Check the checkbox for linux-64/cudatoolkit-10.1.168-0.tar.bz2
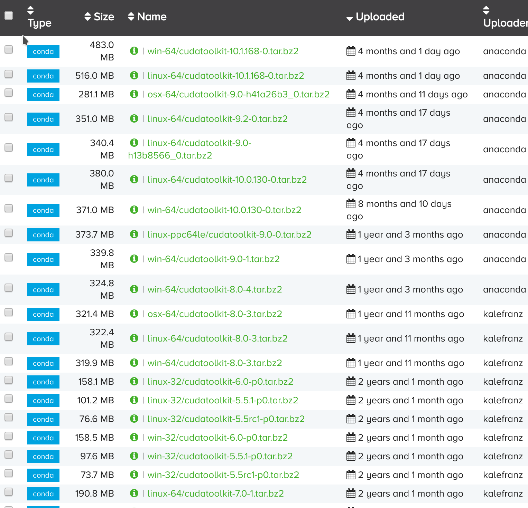This screenshot has height=508, width=528. click(x=9, y=74)
